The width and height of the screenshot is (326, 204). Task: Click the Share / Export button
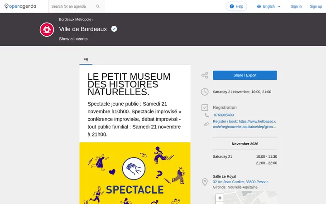244,75
